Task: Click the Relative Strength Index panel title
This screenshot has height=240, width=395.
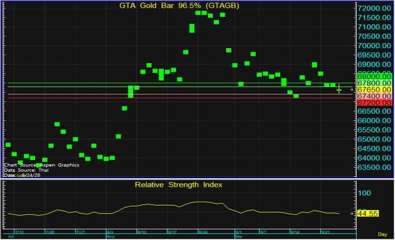Action: click(x=179, y=185)
